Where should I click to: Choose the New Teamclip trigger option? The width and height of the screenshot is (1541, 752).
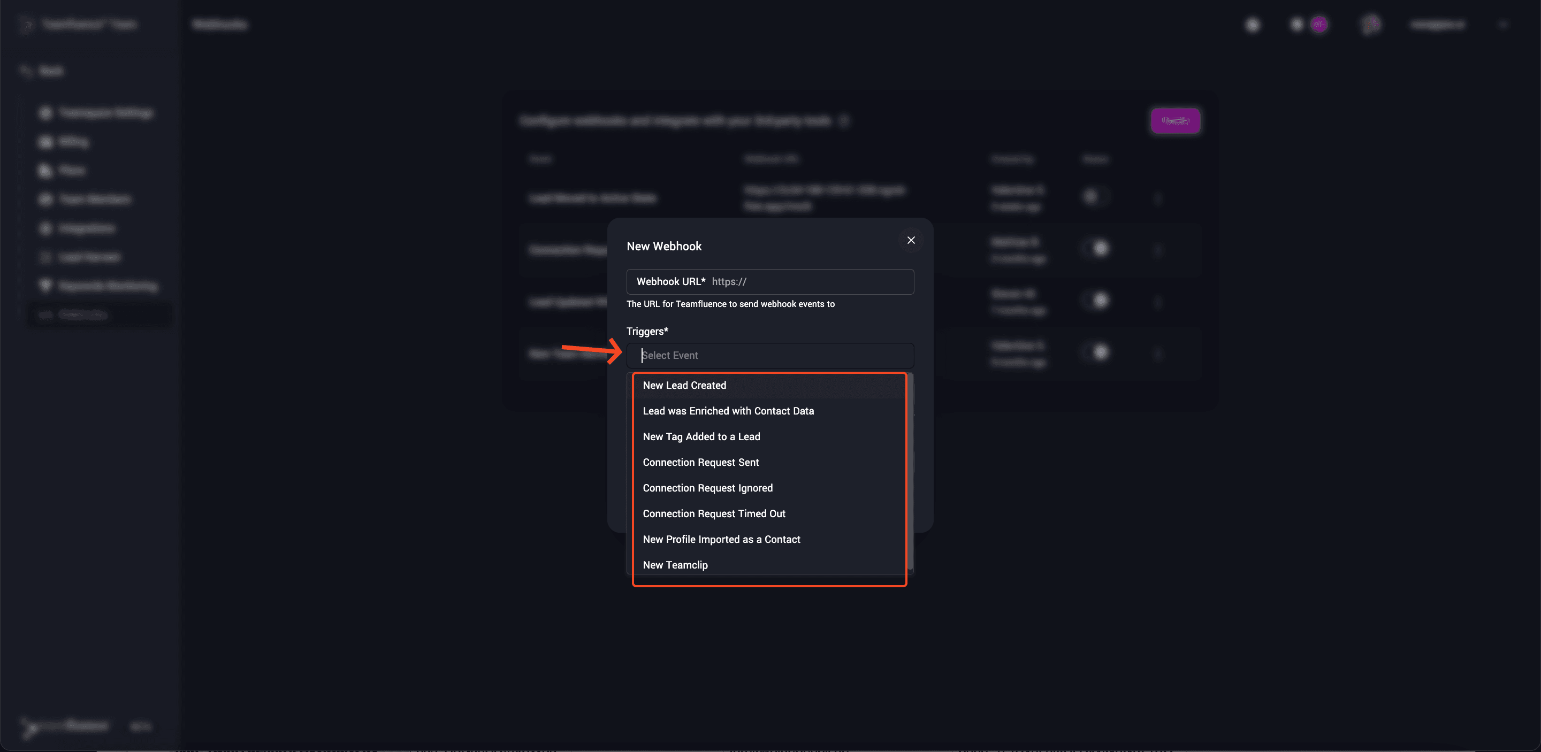point(675,565)
